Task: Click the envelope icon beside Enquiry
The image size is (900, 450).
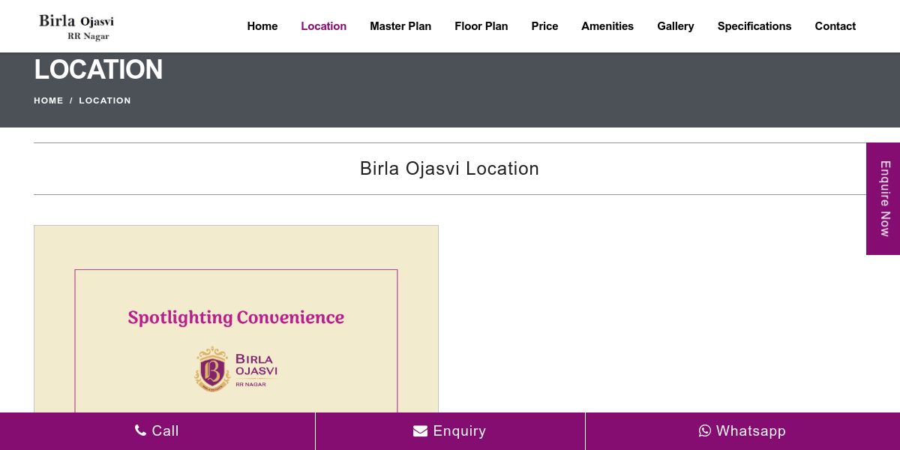Action: click(420, 431)
